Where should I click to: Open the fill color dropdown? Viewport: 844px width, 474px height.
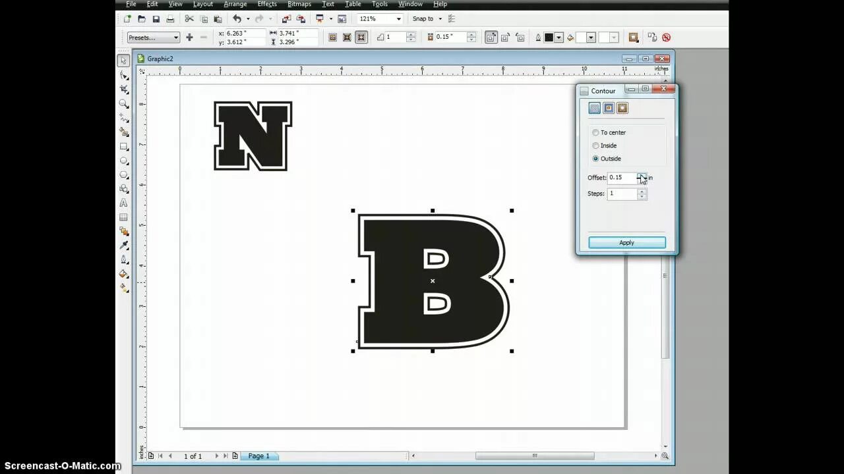[x=591, y=38]
